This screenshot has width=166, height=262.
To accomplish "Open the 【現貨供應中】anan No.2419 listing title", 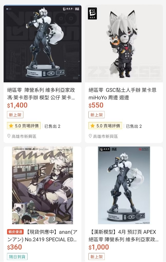I will [42, 236].
